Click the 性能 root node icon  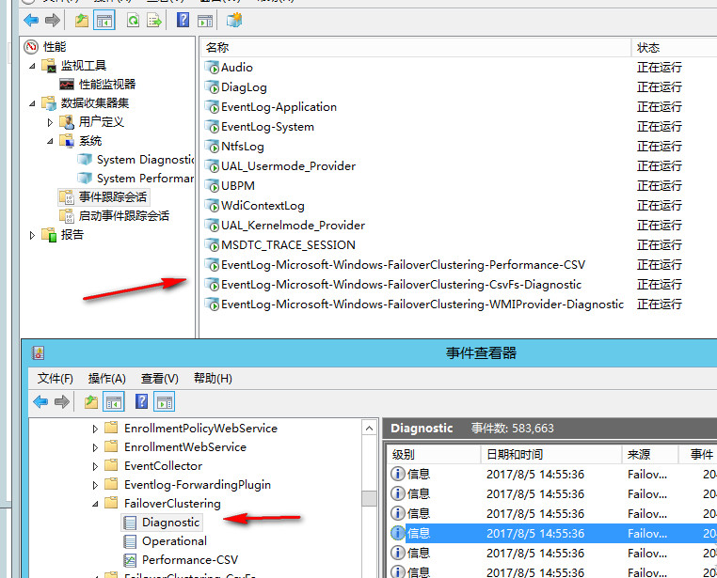pyautogui.click(x=31, y=47)
